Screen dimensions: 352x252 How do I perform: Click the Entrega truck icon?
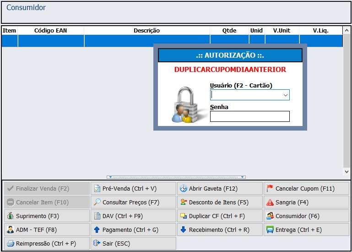(270, 230)
